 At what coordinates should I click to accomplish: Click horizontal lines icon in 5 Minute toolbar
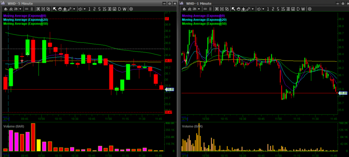26,9
